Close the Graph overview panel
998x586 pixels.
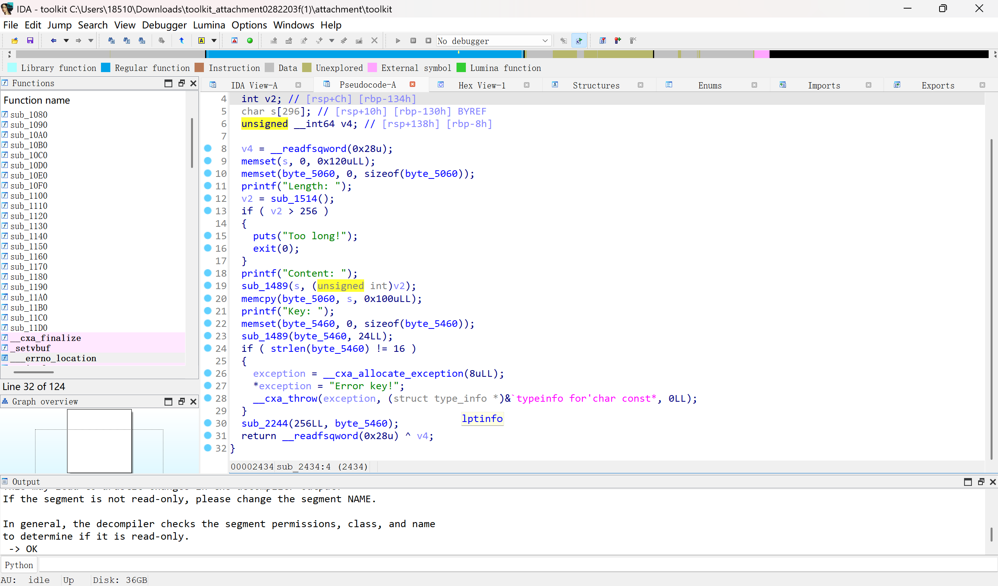(x=193, y=401)
